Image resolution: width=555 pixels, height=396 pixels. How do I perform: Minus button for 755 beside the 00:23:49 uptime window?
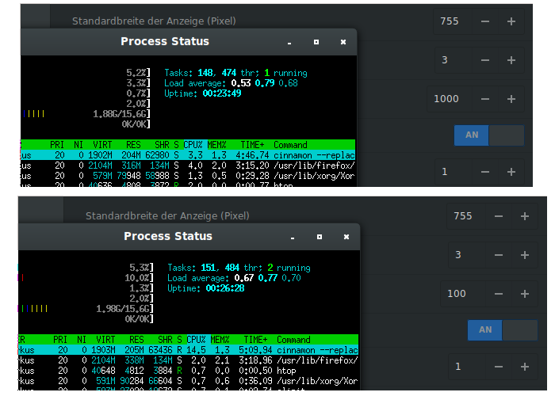coord(485,21)
